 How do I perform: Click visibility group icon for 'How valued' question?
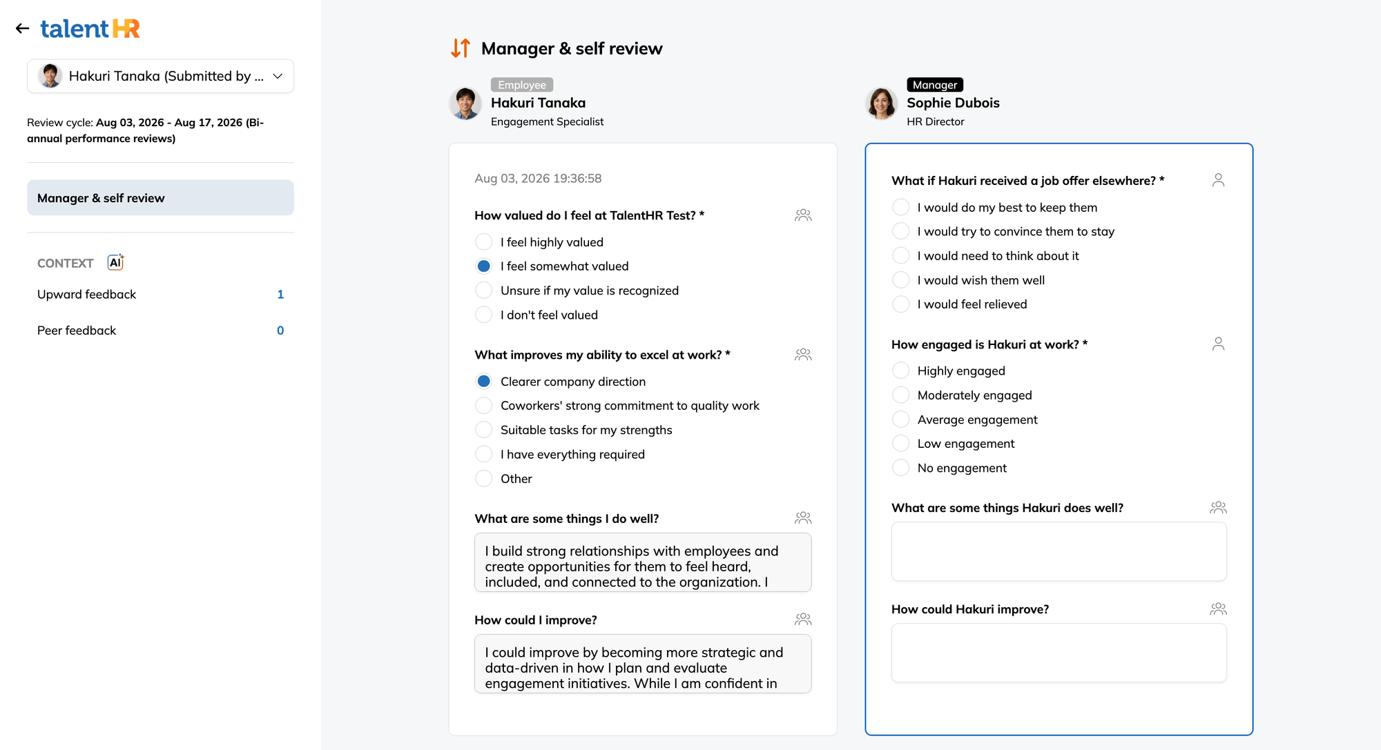[x=803, y=215]
